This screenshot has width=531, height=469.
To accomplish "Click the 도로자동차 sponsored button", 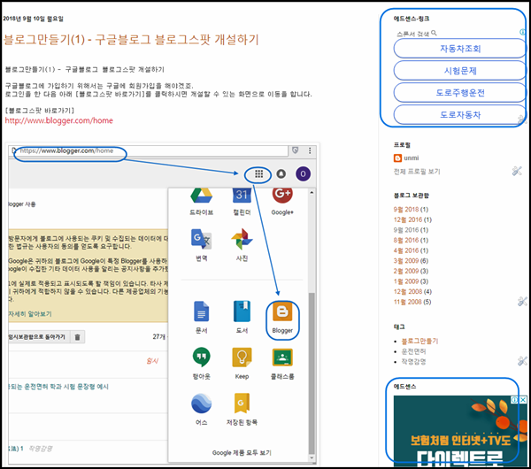I will pos(460,115).
